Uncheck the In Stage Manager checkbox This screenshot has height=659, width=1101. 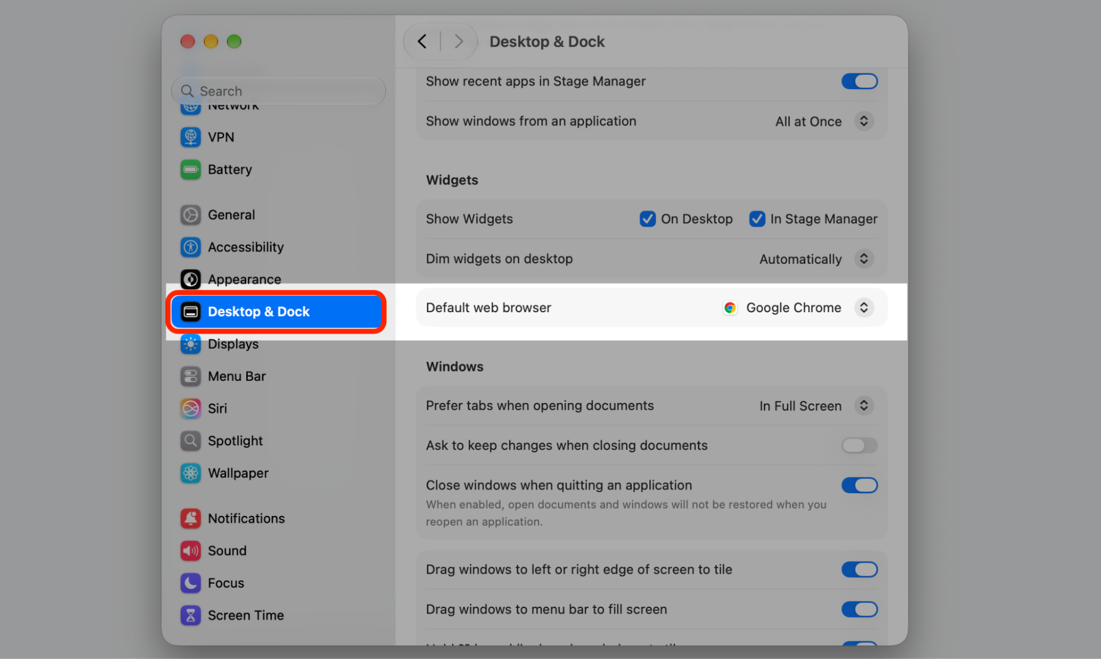[x=757, y=219]
